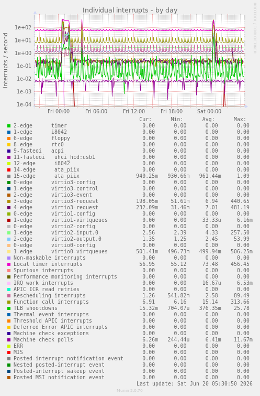Viewport: 260px width, 396px height.
Task: Click the purple swatch for Machine check polls
Action: (x=9, y=340)
